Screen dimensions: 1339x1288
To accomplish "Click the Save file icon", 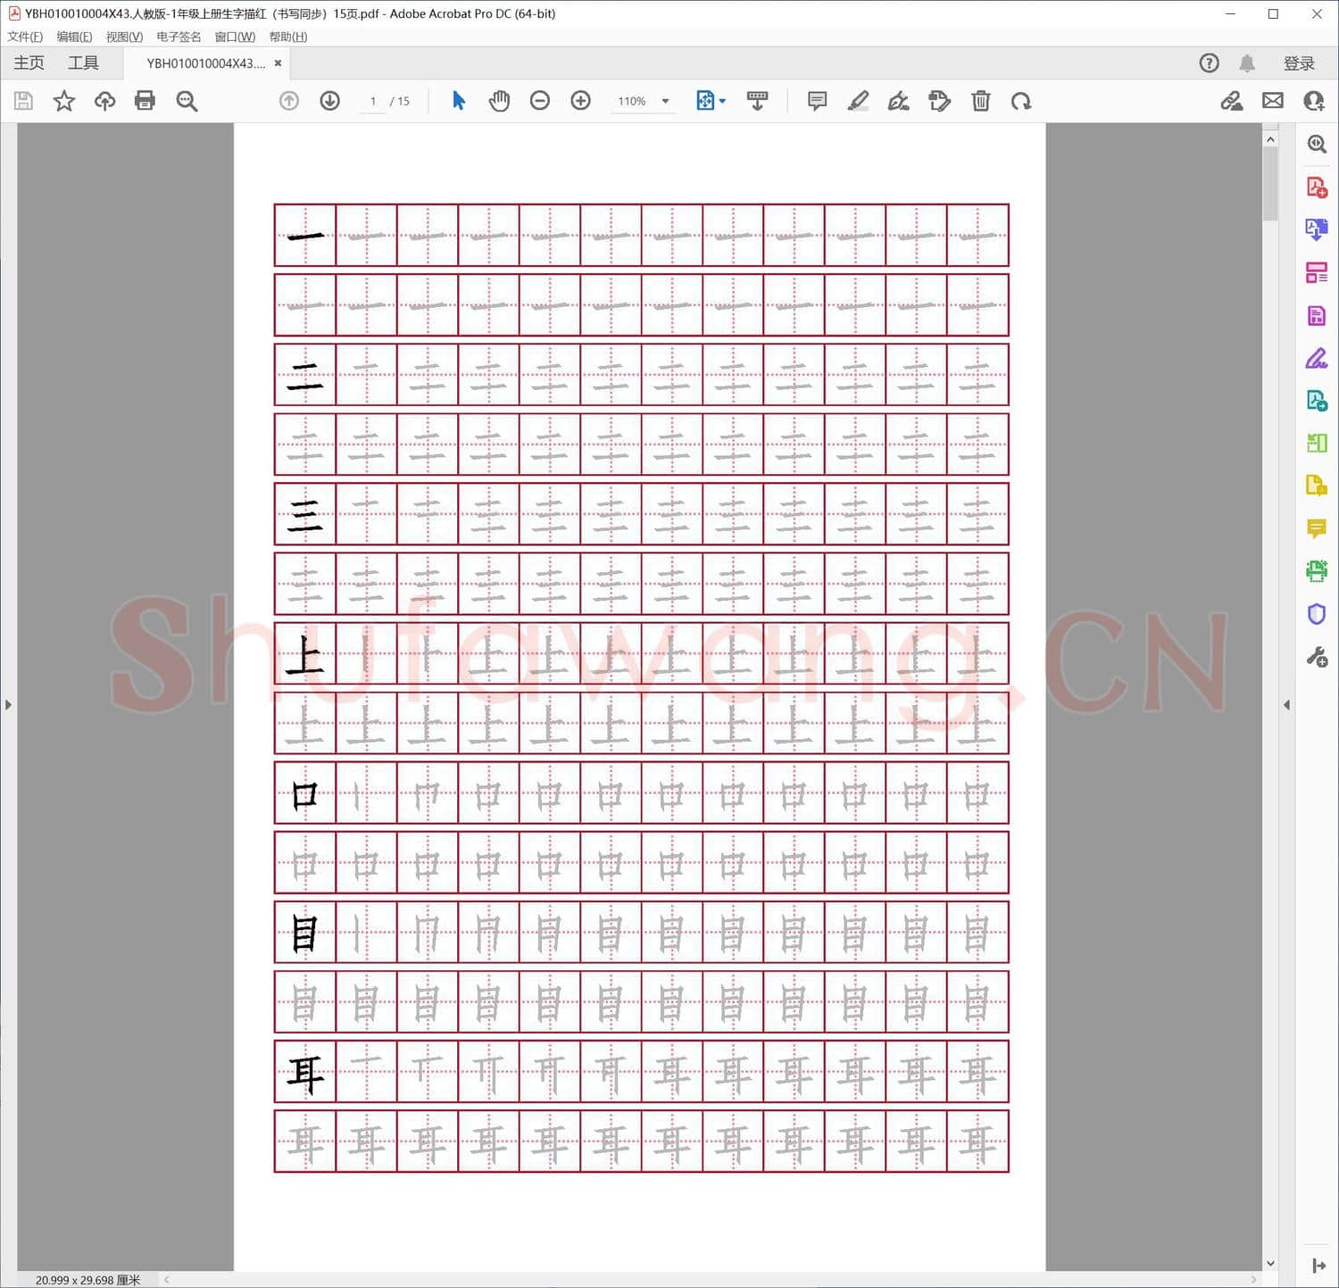I will [x=23, y=101].
